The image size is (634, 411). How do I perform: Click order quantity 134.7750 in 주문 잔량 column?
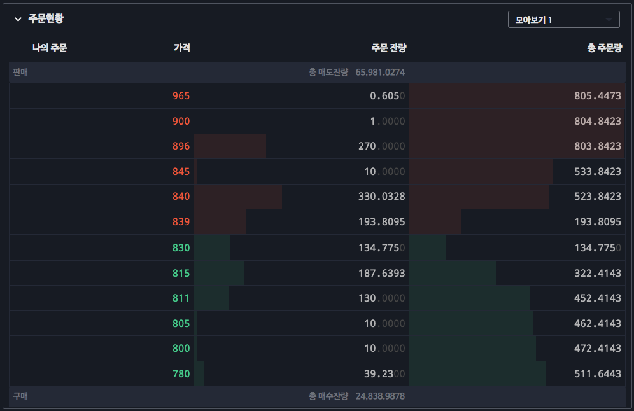click(382, 247)
